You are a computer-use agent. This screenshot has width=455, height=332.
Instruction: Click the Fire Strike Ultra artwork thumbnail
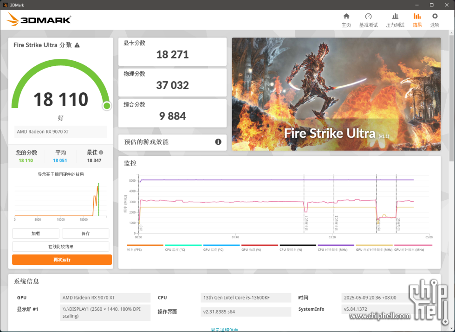pos(336,94)
